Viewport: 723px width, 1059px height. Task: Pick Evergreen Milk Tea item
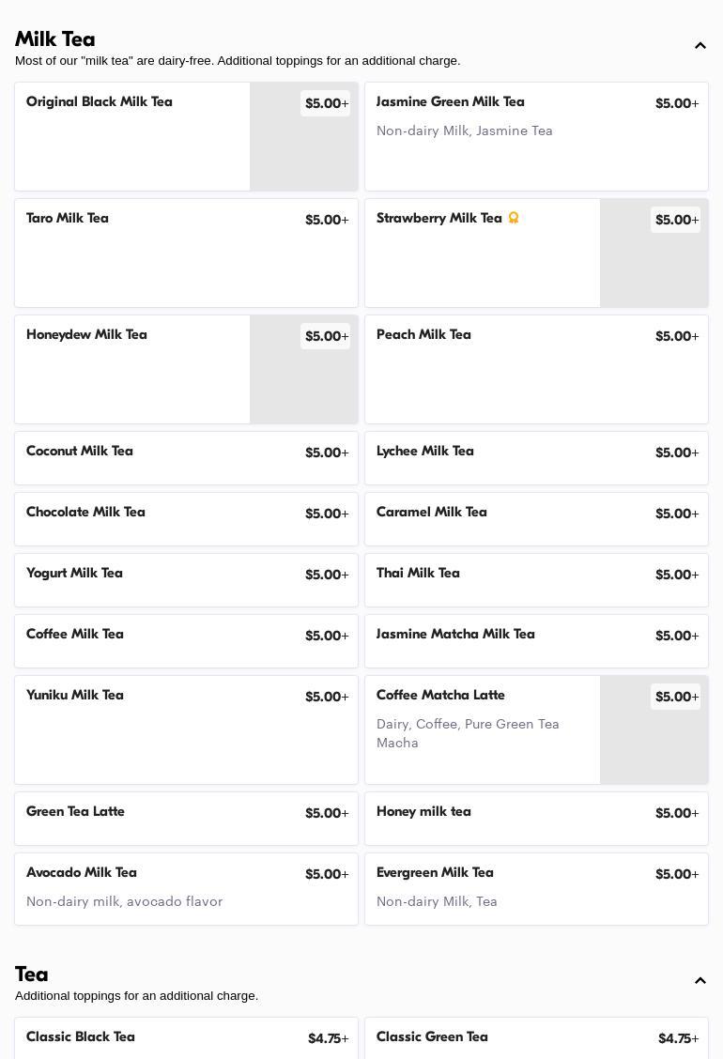536,889
